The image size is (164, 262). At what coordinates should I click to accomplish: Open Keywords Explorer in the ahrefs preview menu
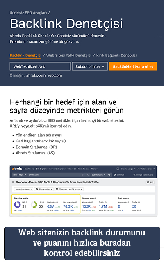[x=57, y=169]
